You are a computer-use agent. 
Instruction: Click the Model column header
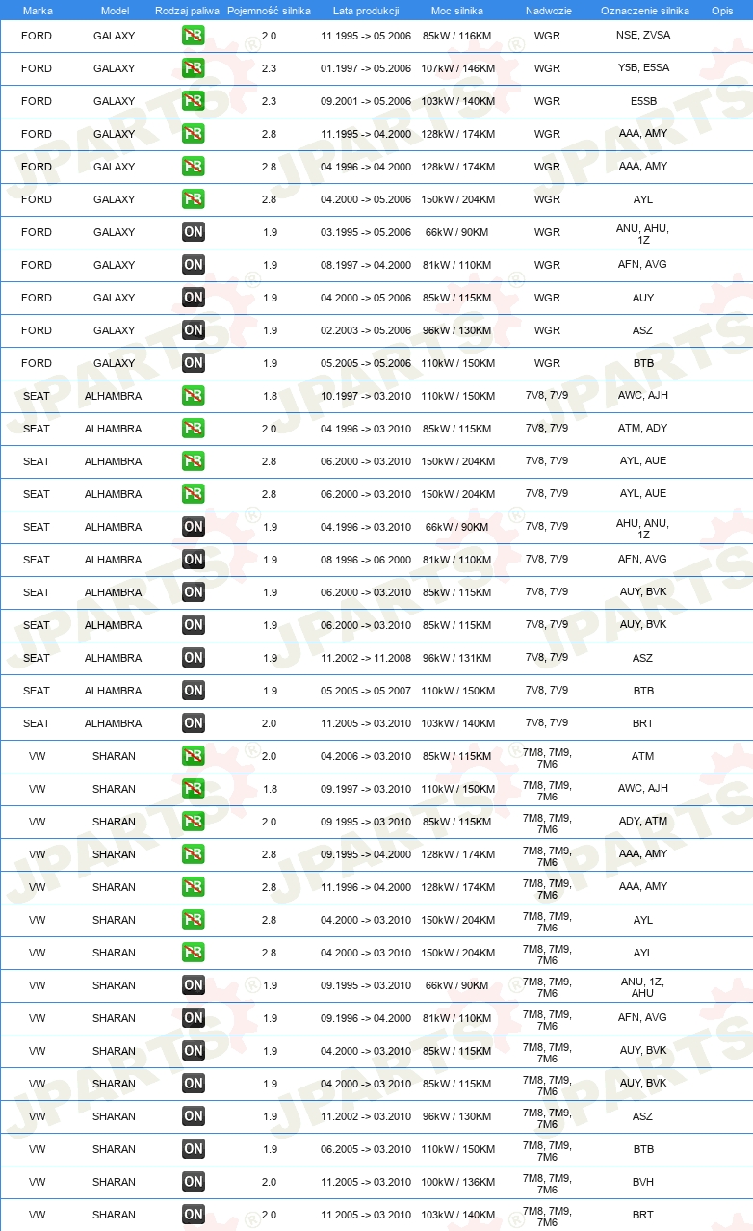pyautogui.click(x=115, y=11)
